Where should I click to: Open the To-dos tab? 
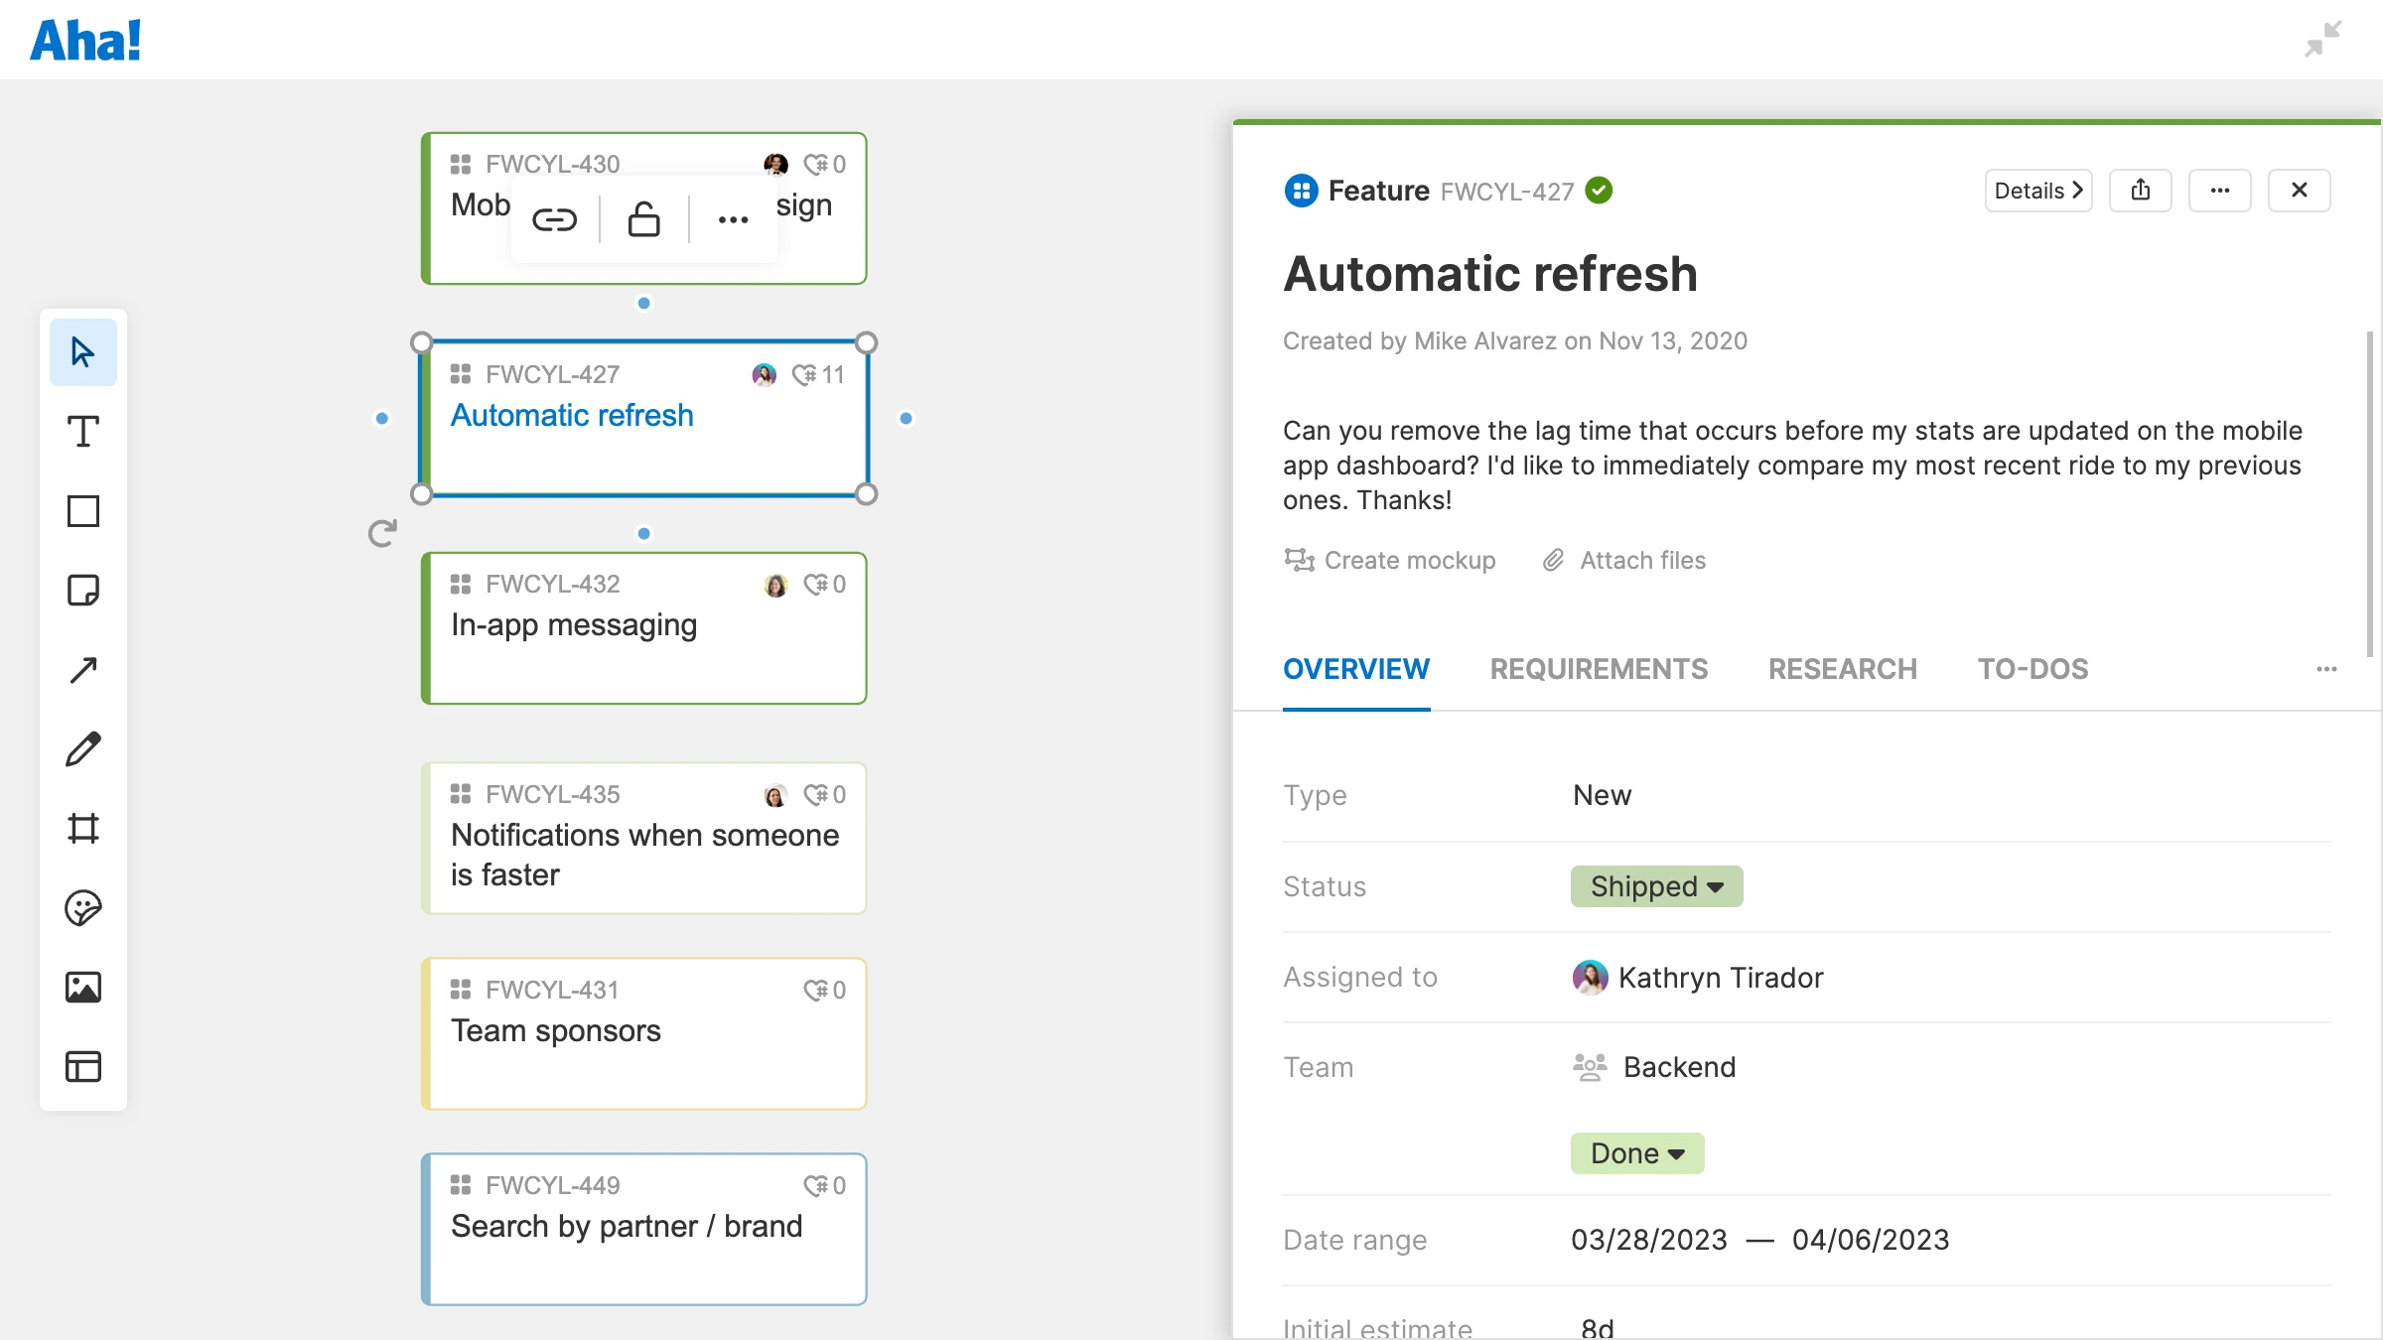(2033, 669)
